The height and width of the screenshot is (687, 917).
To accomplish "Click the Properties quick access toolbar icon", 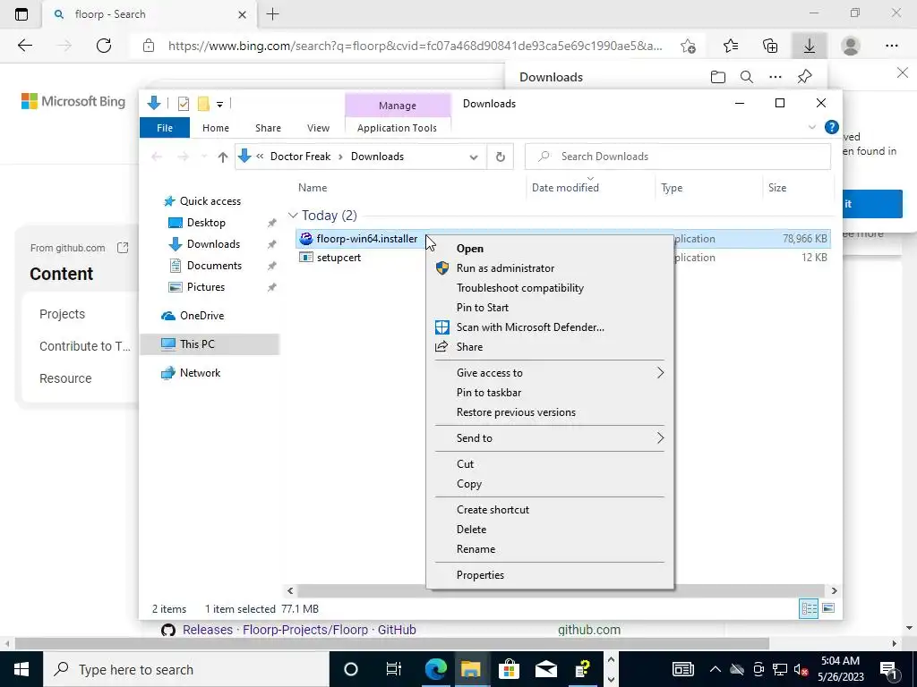I will click(184, 104).
